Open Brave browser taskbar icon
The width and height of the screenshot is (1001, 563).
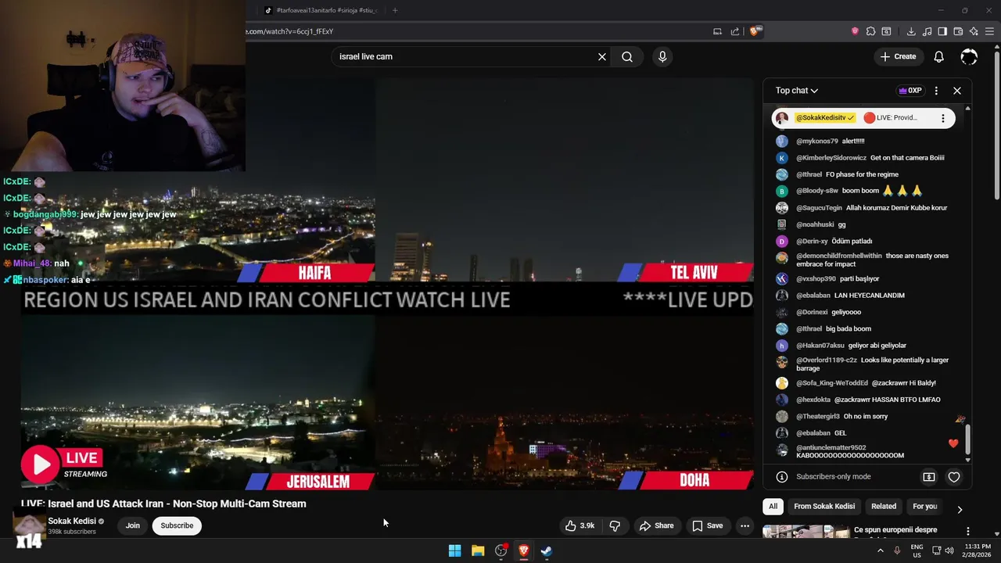pyautogui.click(x=524, y=550)
